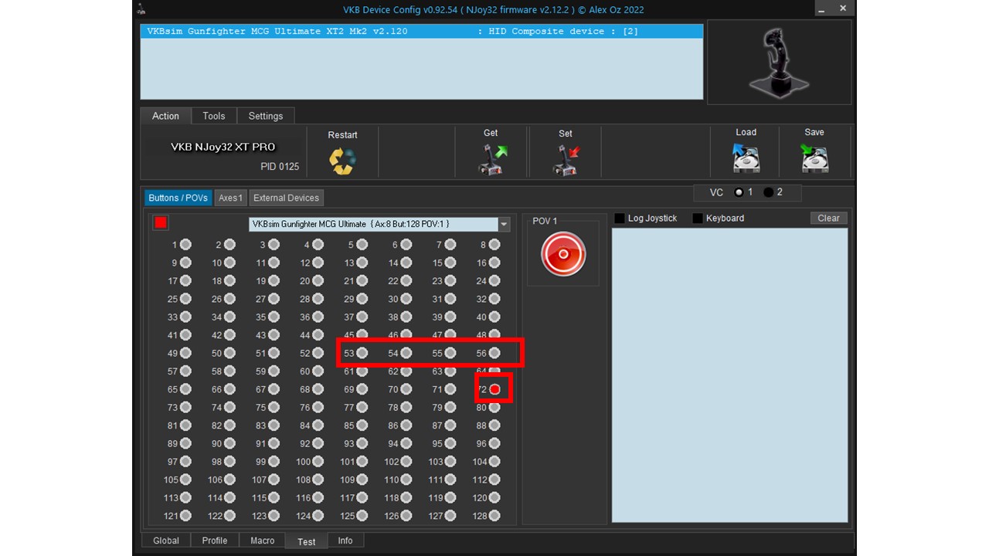Click the joystick image in top-right panel
Image resolution: width=989 pixels, height=556 pixels.
[x=779, y=63]
